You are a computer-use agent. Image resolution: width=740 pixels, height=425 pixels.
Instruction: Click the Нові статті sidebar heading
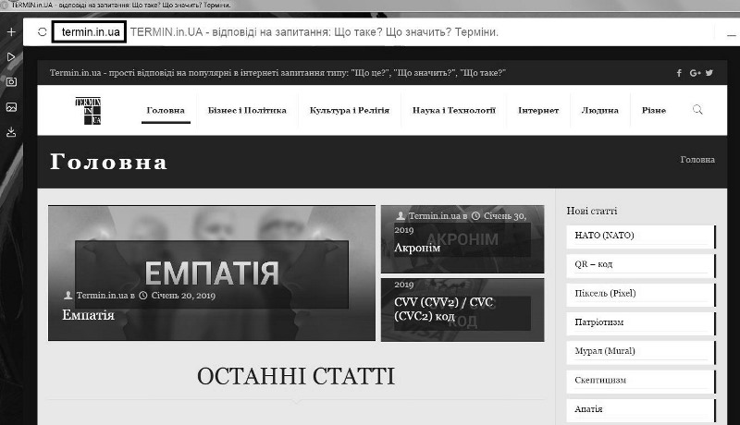(592, 211)
